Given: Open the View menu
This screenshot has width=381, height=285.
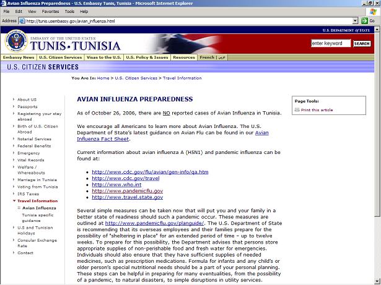Looking at the screenshot, I should coord(32,11).
